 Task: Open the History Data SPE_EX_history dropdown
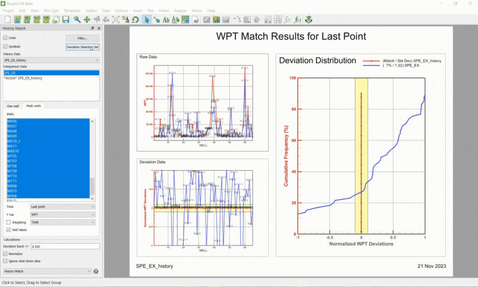pos(51,60)
